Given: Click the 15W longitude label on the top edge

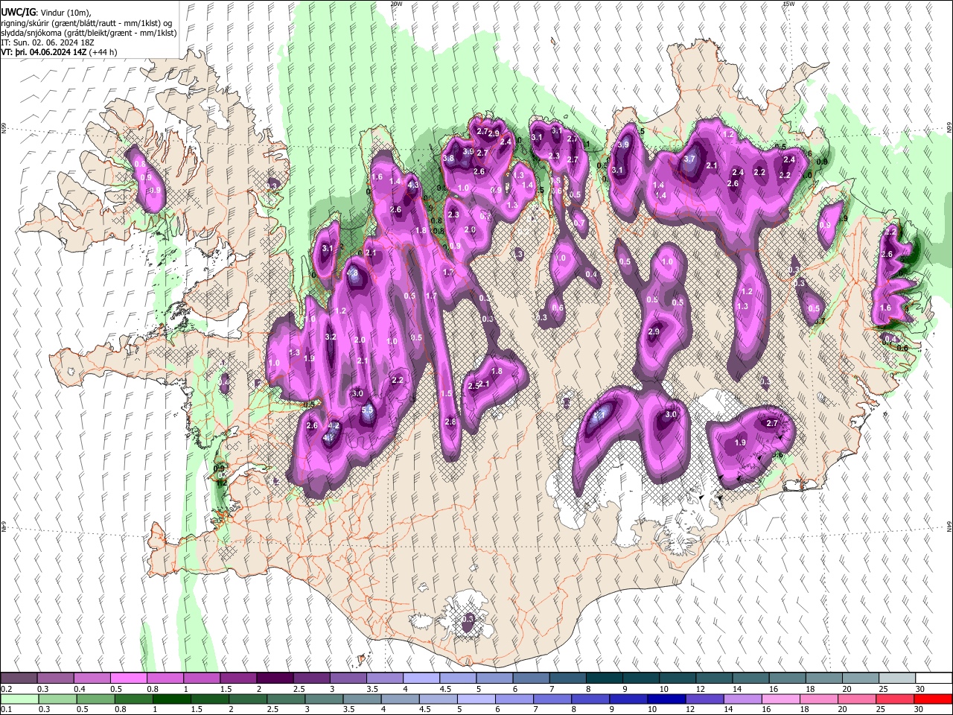Looking at the screenshot, I should click(x=788, y=4).
